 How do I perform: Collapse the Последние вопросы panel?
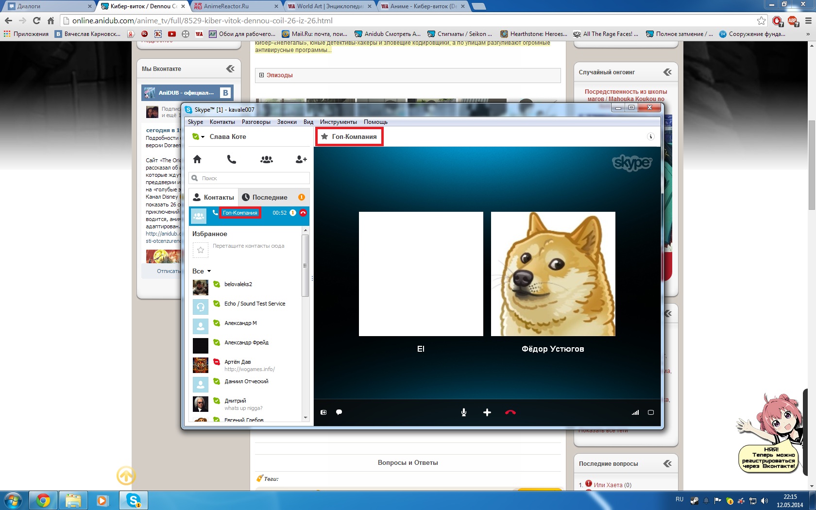tap(668, 463)
